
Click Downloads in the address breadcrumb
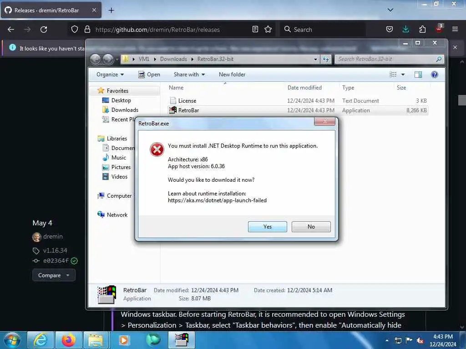(173, 59)
